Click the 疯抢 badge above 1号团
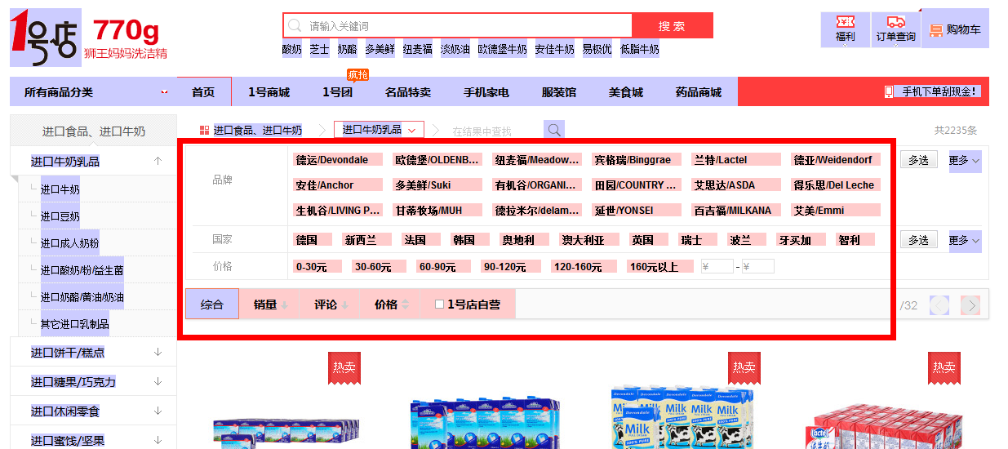The image size is (1008, 449). point(357,75)
